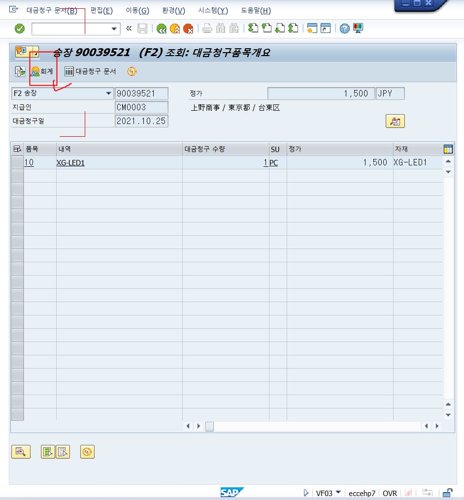Click XG-LED1 description link

[70, 163]
